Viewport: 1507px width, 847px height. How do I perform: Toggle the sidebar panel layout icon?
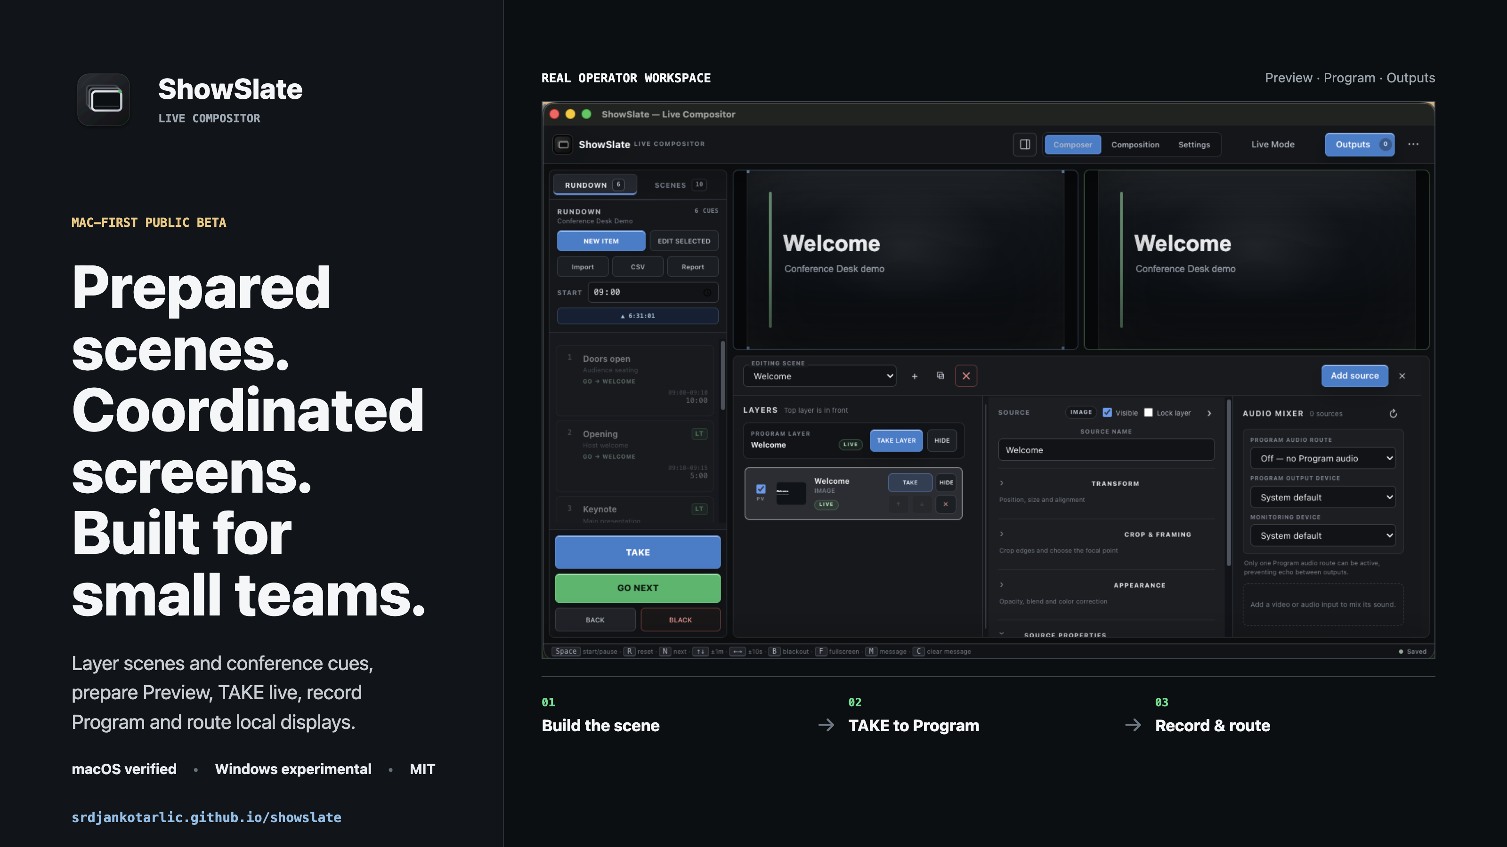pyautogui.click(x=1024, y=144)
